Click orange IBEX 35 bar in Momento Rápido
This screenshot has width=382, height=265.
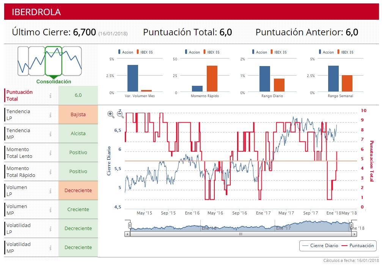(212, 79)
